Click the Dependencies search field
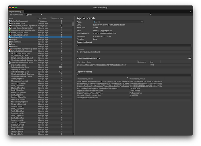Image resolution: width=201 pixels, height=146 pixels. 134,75
